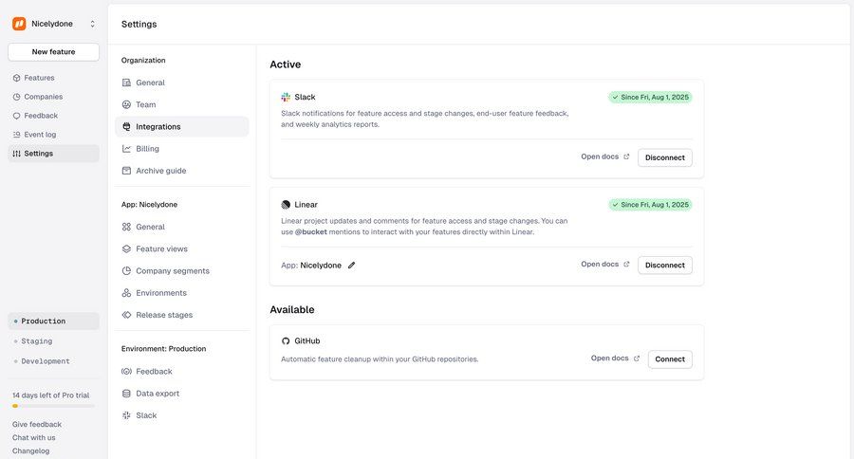
Task: Open docs for the GitHub integration
Action: [616, 358]
